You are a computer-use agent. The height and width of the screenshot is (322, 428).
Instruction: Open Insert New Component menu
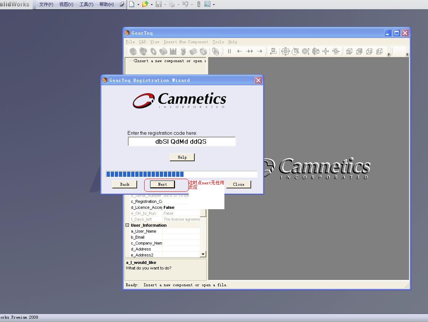186,42
